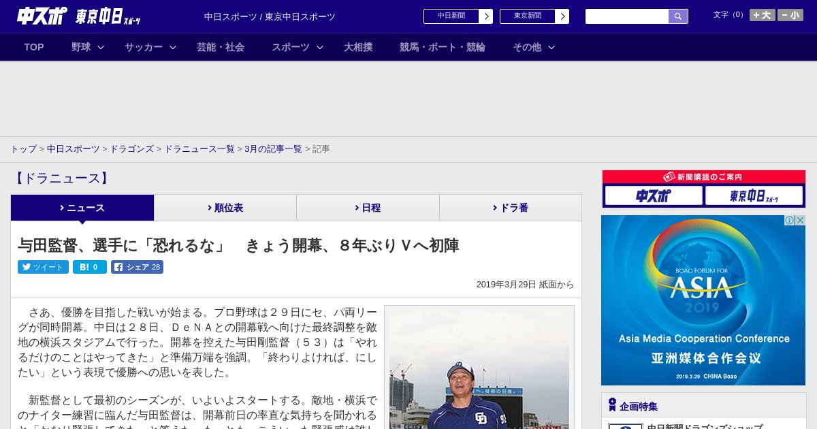This screenshot has width=817, height=429.
Task: Click arrow next to 東京新聞
Action: [562, 16]
